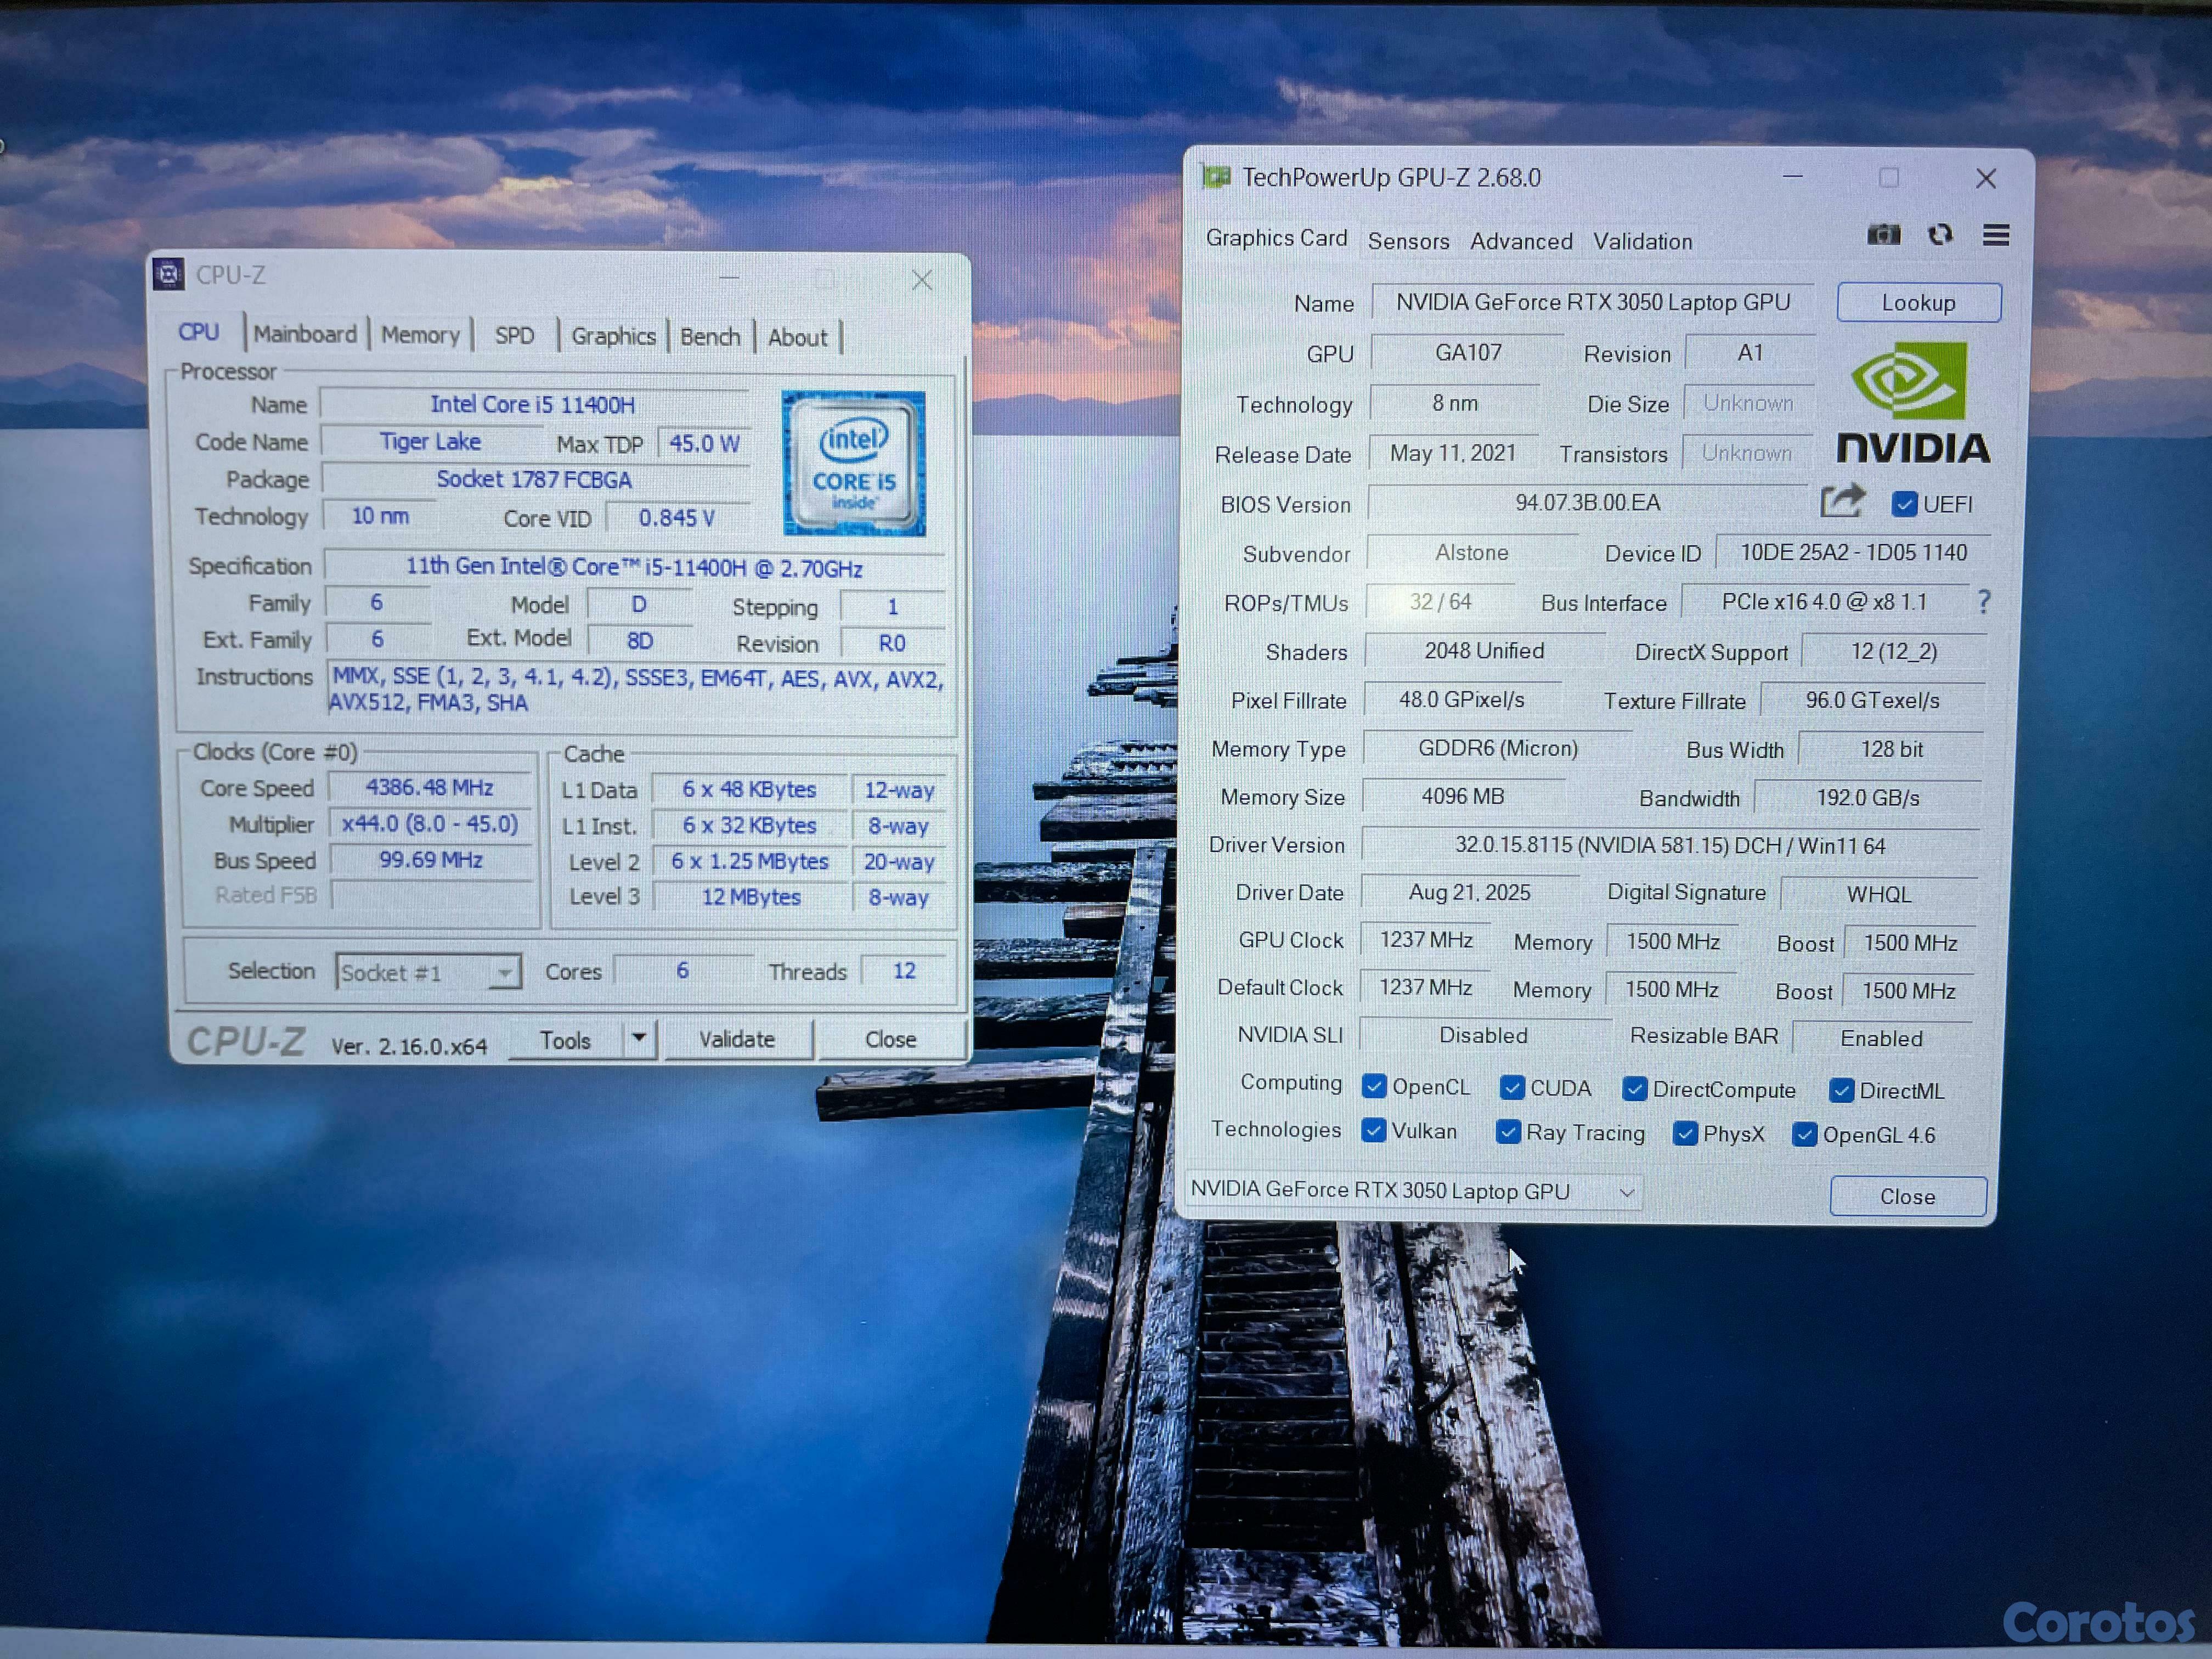Click the BIOS share/export arrow icon
Viewport: 2212px width, 1659px height.
pyautogui.click(x=1842, y=501)
